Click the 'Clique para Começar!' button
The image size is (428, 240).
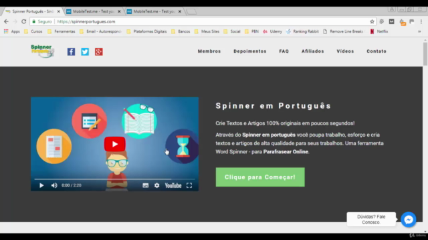pos(260,177)
